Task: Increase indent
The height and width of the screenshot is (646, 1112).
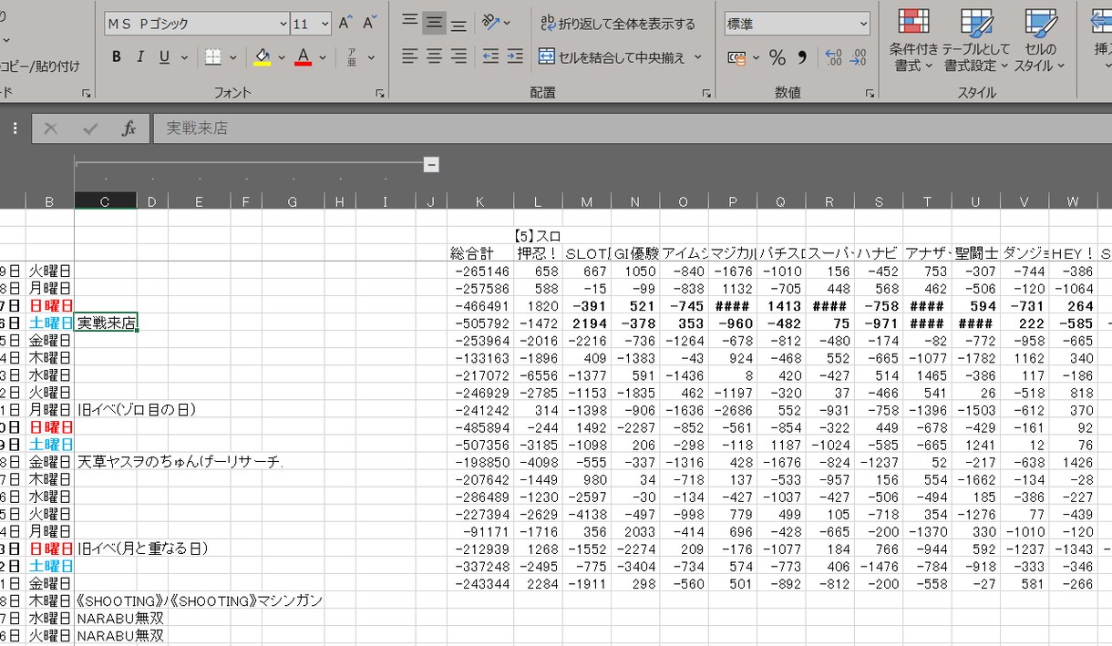Action: [x=515, y=56]
